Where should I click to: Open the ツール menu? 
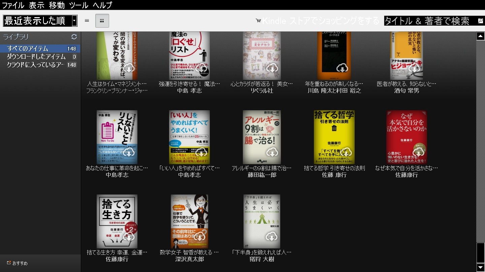pos(78,5)
